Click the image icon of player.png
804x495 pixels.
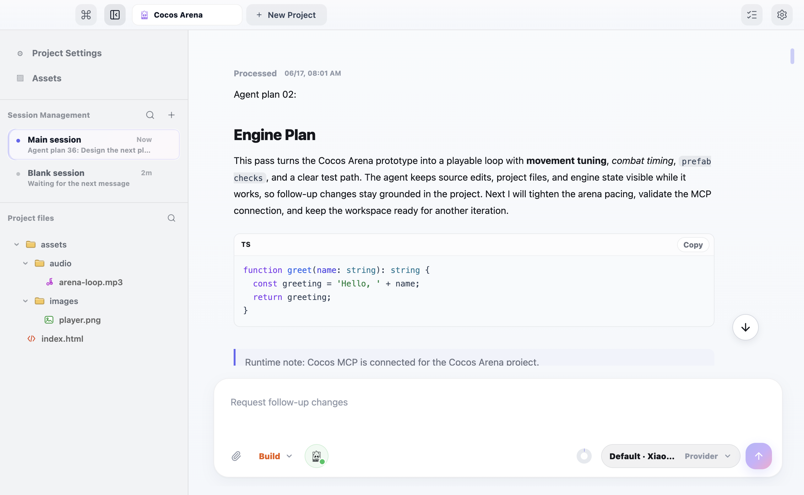pos(49,320)
